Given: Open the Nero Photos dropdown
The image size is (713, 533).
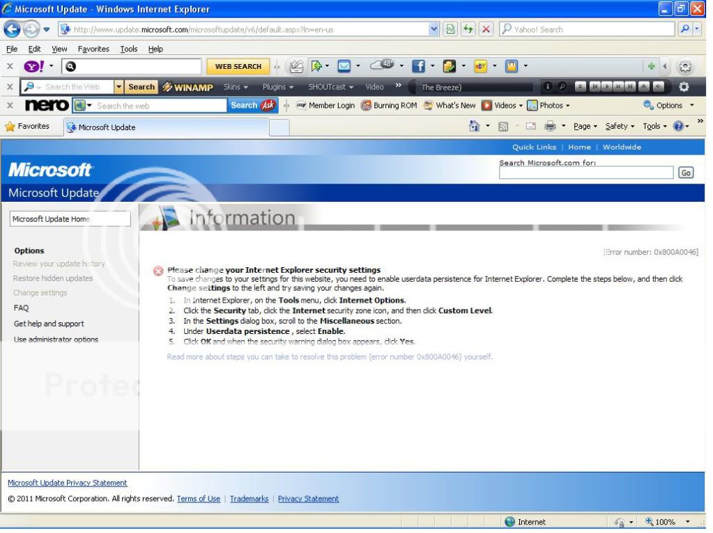Looking at the screenshot, I should point(549,105).
